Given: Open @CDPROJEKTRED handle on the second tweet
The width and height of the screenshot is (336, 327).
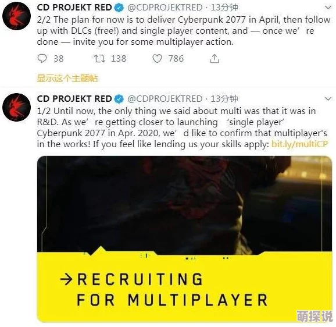Looking at the screenshot, I should (x=165, y=99).
